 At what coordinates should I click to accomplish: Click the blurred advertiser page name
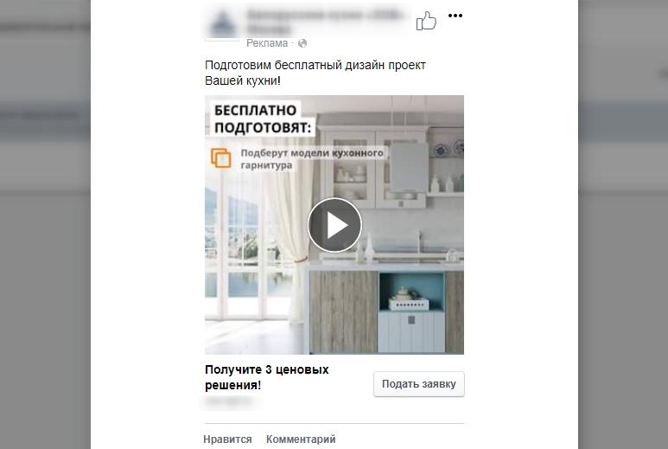325,22
